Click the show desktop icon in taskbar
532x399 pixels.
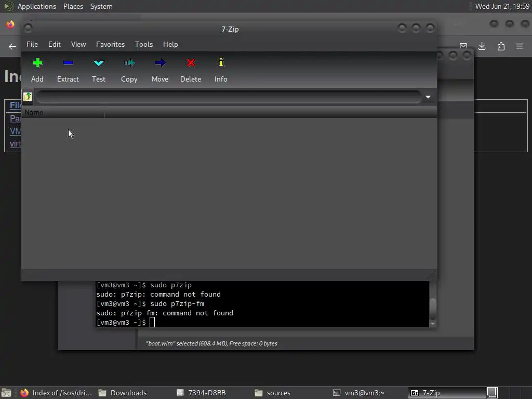click(6, 393)
